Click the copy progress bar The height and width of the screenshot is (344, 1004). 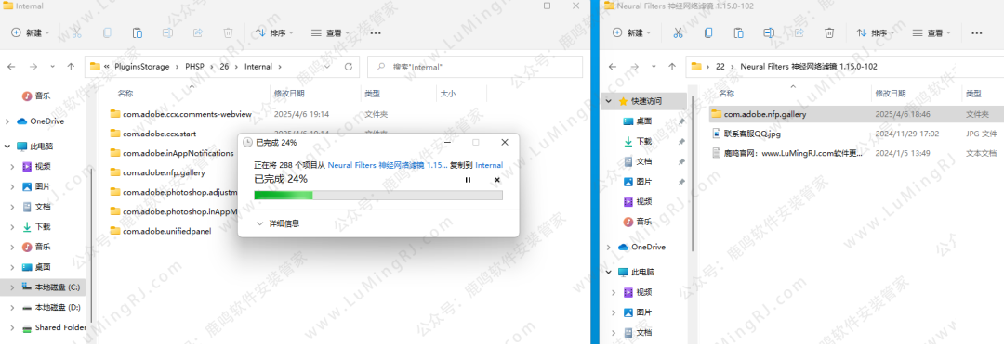(x=377, y=195)
